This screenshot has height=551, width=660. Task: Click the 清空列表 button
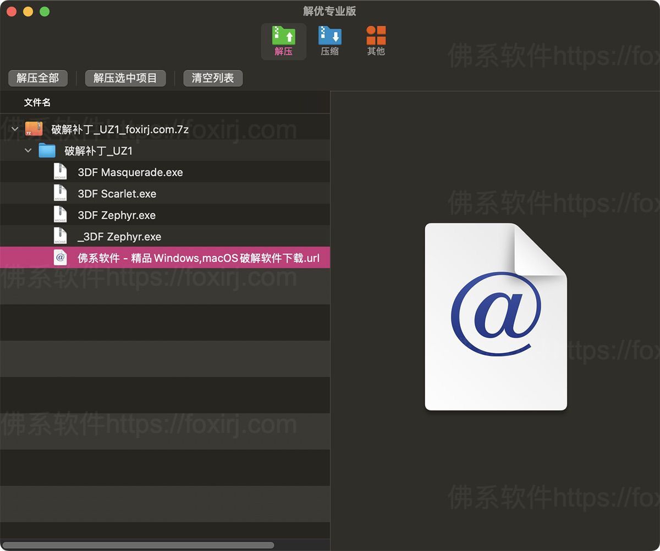point(213,78)
